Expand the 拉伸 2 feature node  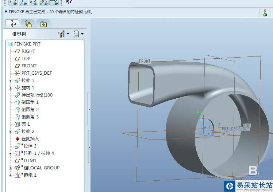11,132
